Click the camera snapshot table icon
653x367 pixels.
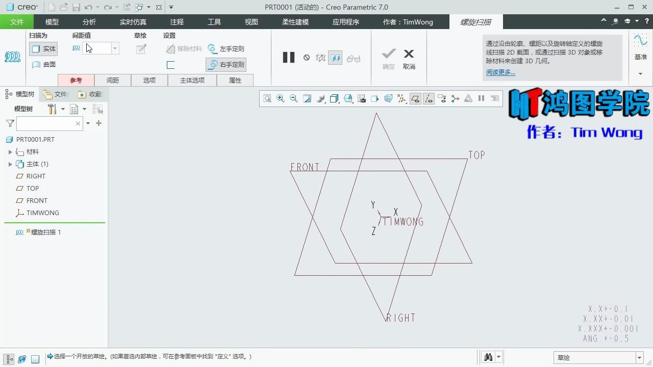pos(362,99)
